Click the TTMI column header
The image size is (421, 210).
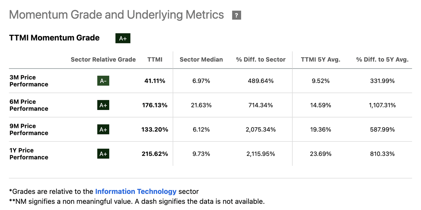point(155,59)
